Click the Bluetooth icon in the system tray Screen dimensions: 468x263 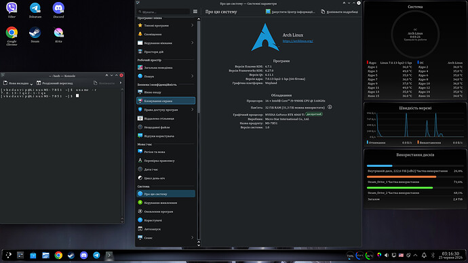point(433,256)
